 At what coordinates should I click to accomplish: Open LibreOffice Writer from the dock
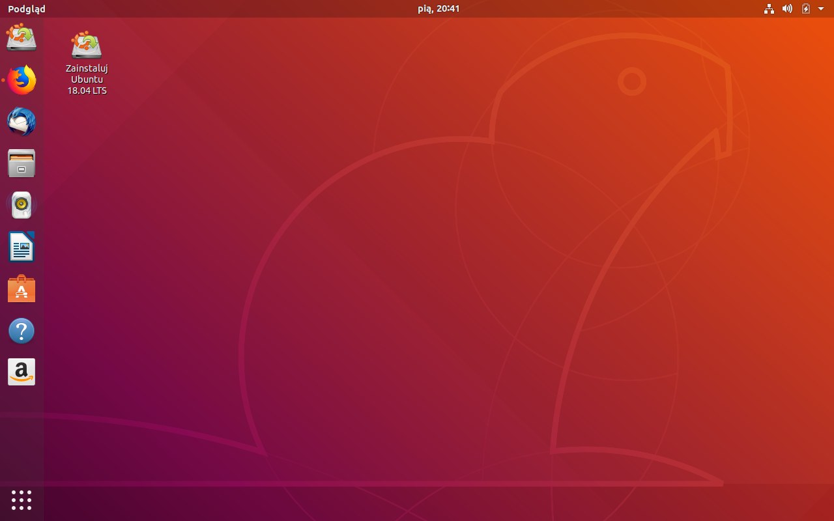click(22, 247)
